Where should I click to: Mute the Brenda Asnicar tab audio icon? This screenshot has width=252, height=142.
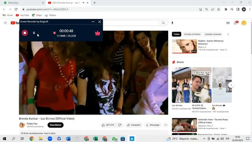click(84, 3)
